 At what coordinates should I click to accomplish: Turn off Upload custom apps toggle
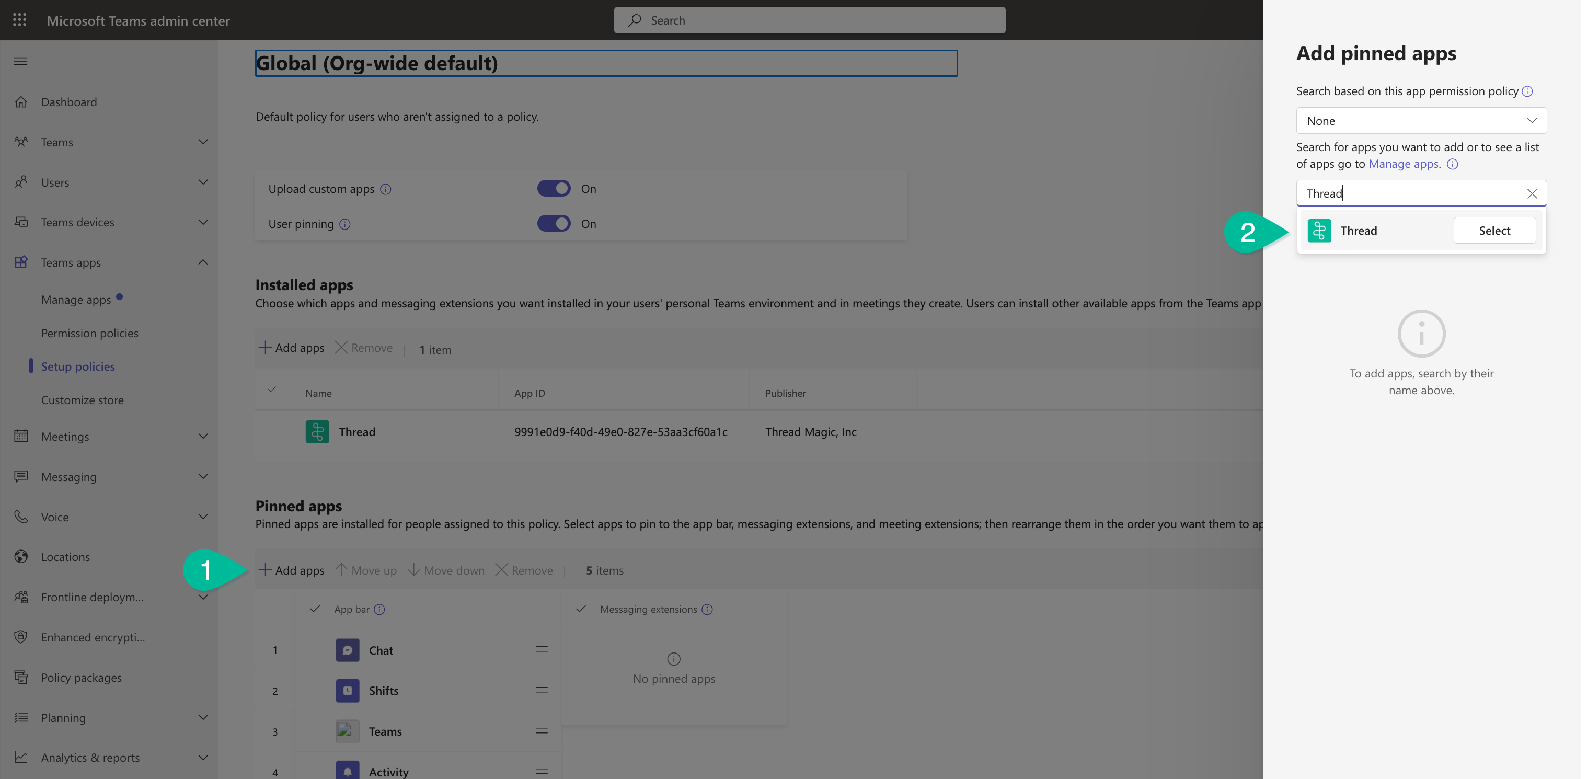pos(554,188)
